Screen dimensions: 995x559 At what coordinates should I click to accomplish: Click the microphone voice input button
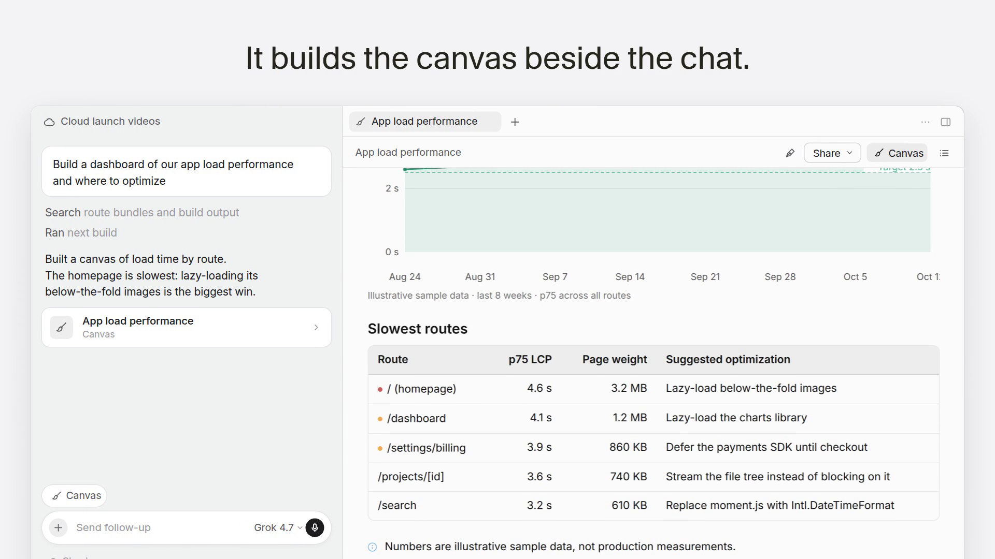315,527
